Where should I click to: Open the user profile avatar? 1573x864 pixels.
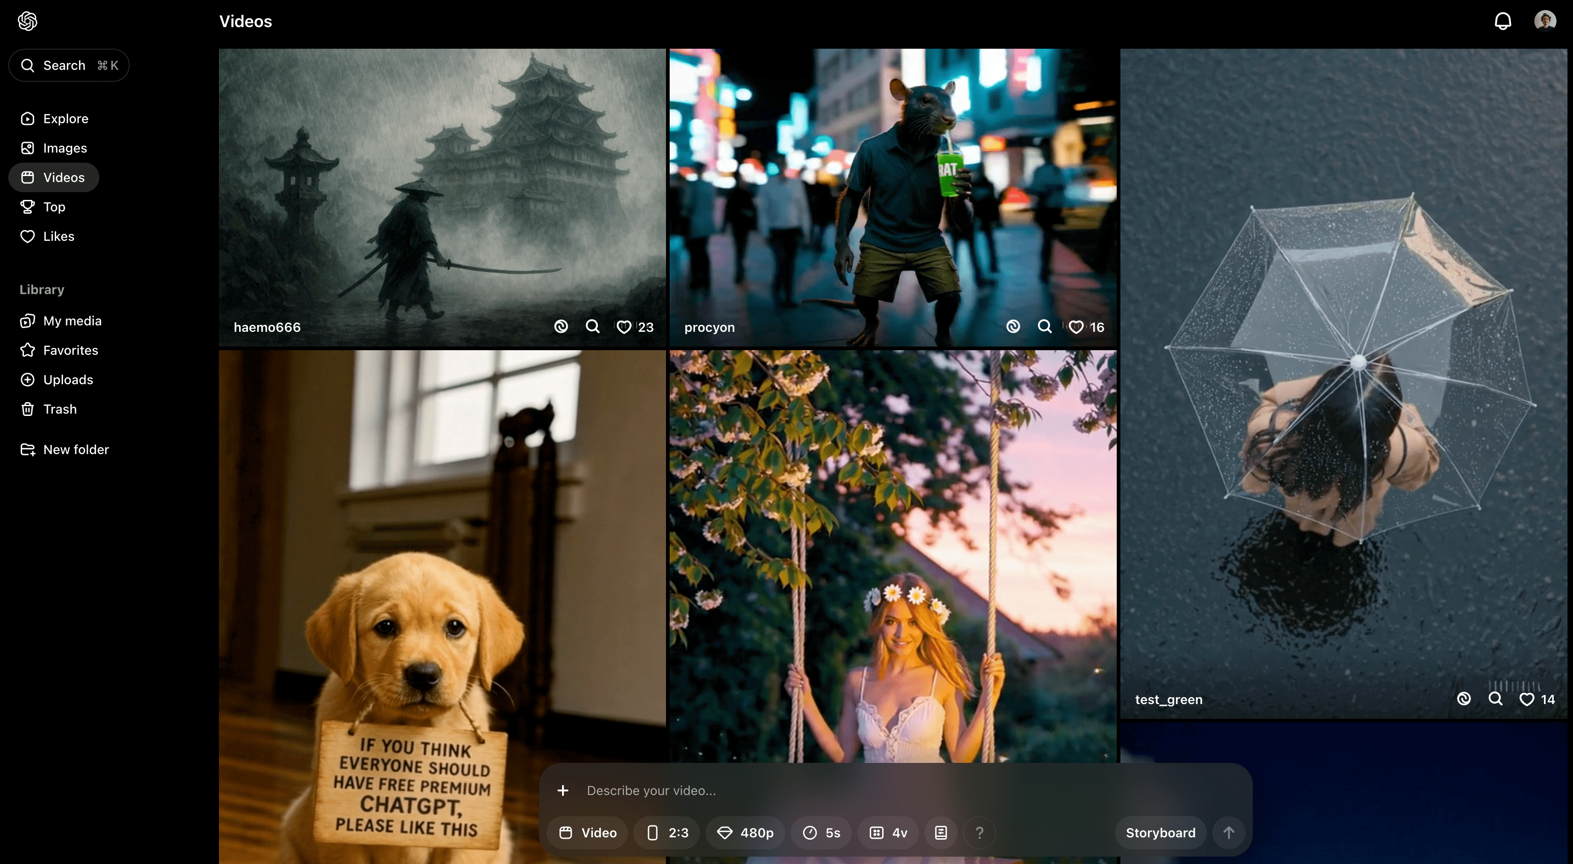(1545, 21)
